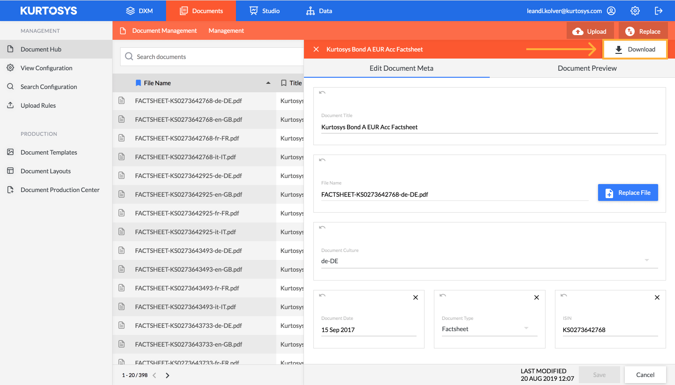Viewport: 675px width, 385px height.
Task: Undo changes to File Name
Action: click(x=322, y=160)
